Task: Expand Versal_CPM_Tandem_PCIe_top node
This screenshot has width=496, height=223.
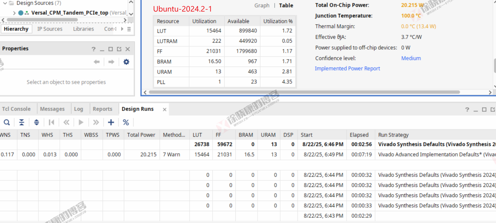Action: pos(14,13)
